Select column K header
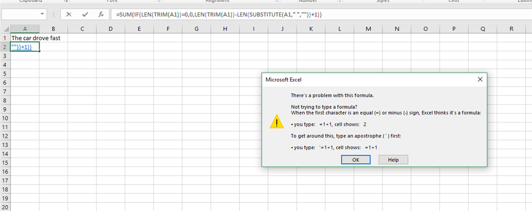This screenshot has width=532, height=211. point(311,29)
